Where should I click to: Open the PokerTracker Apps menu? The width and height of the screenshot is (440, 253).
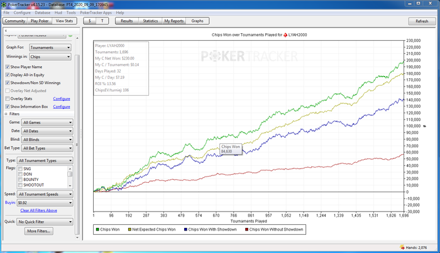pyautogui.click(x=96, y=13)
